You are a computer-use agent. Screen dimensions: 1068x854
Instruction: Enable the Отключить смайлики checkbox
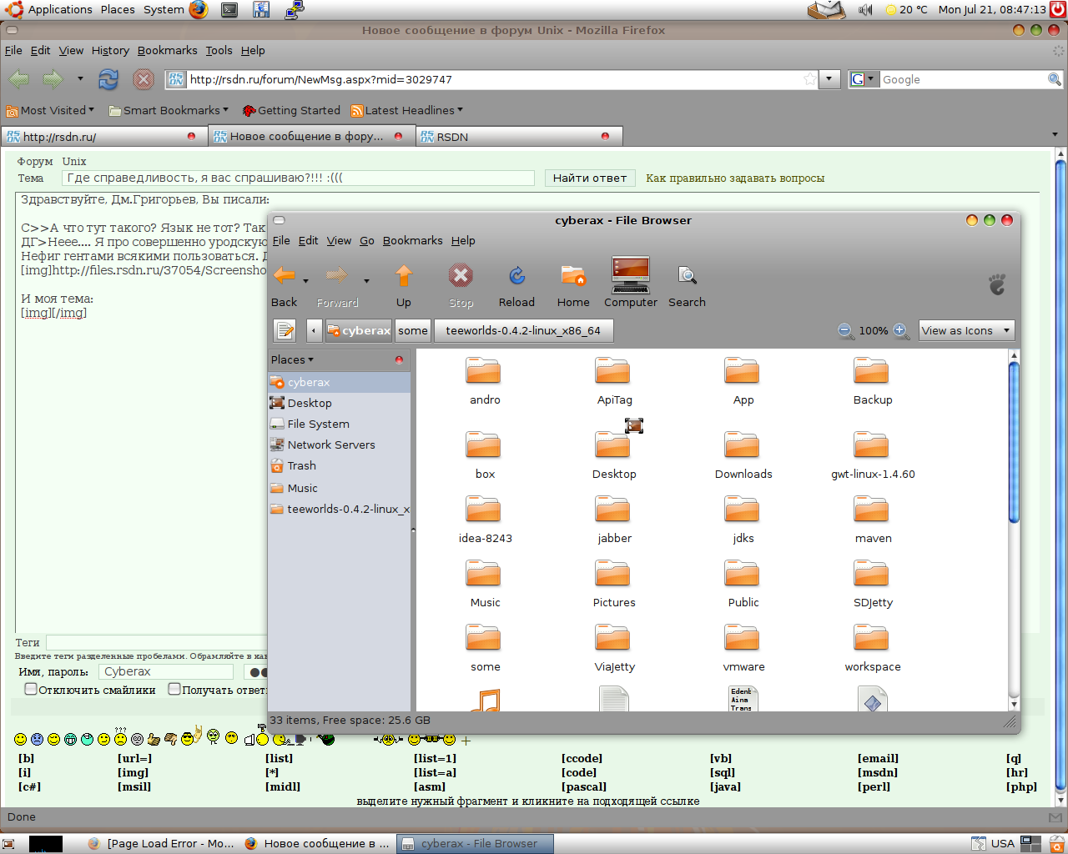click(31, 690)
